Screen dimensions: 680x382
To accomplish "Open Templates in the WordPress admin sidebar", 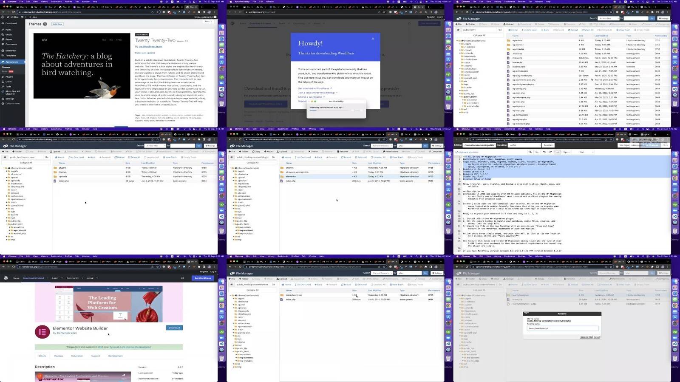I will tap(11, 55).
